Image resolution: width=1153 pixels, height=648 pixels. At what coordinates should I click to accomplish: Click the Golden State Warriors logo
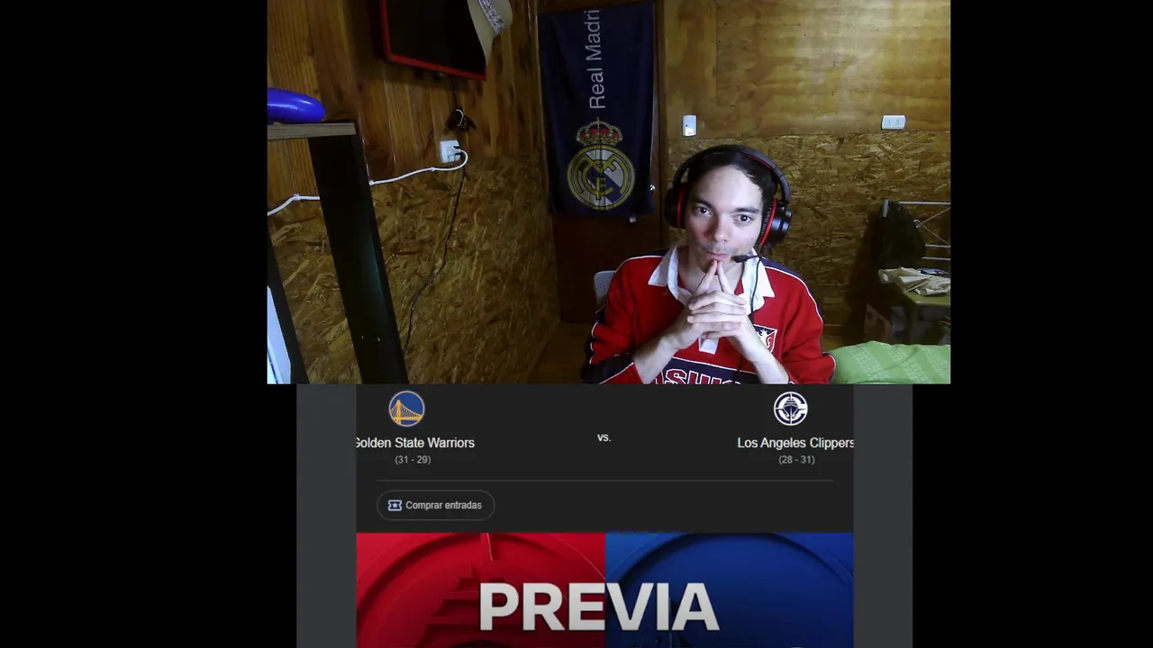406,409
